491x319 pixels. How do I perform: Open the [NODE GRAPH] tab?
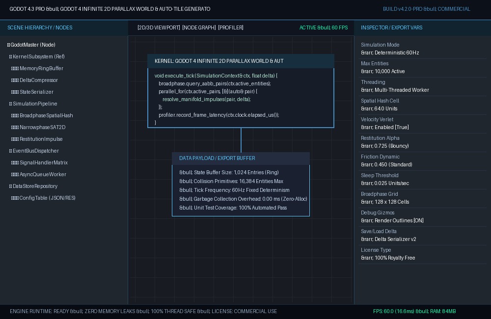click(199, 27)
